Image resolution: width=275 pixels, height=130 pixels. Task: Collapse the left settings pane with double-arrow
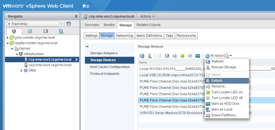pos(87,46)
